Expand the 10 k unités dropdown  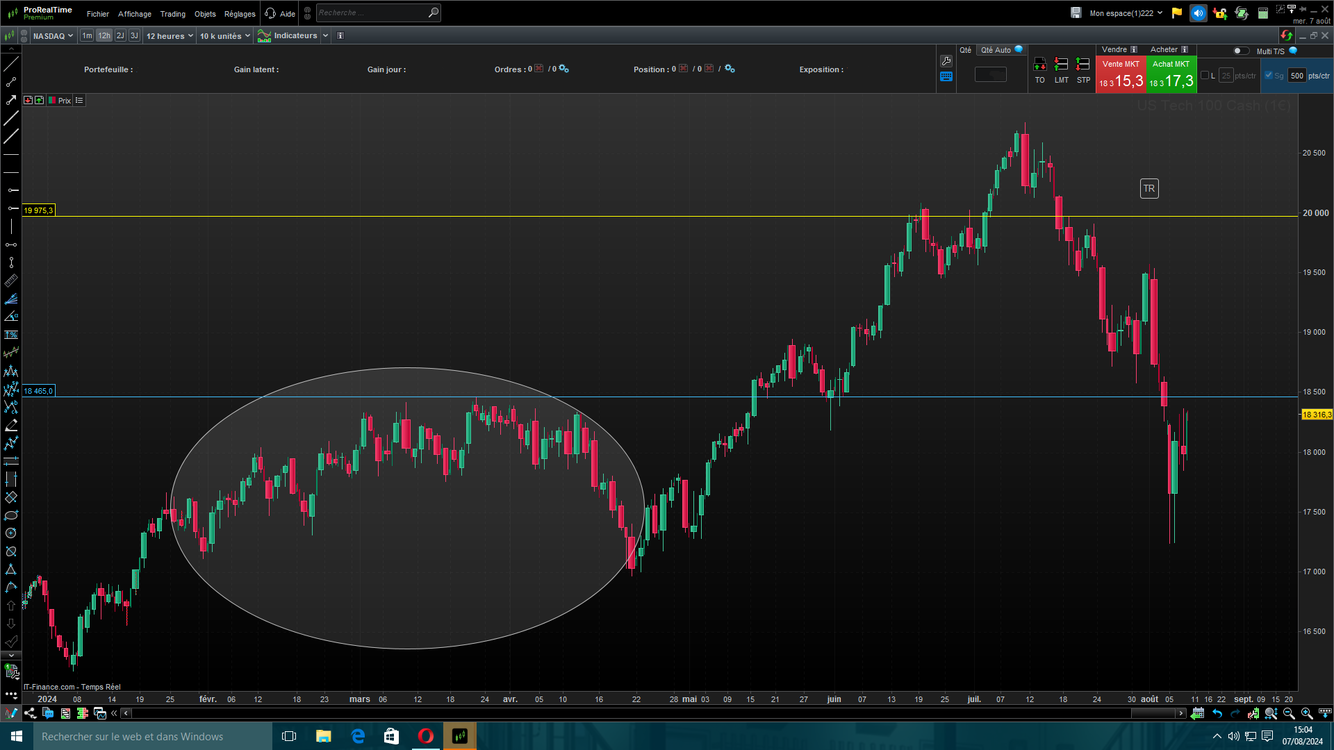[x=224, y=35]
